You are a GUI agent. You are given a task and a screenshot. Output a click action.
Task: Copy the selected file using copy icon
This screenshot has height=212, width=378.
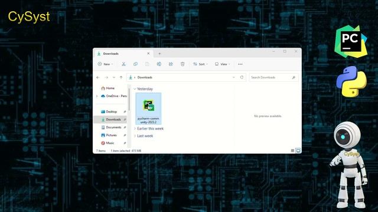(135, 64)
